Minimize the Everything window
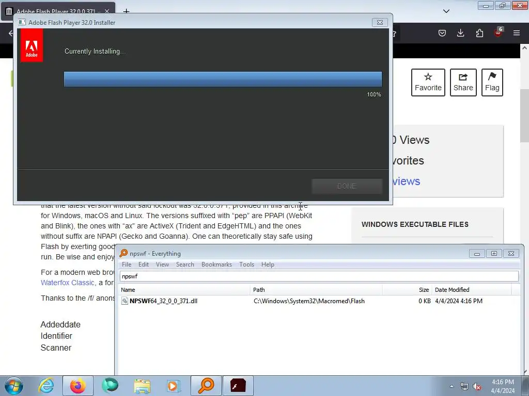Screen dimensions: 529x396 477,253
